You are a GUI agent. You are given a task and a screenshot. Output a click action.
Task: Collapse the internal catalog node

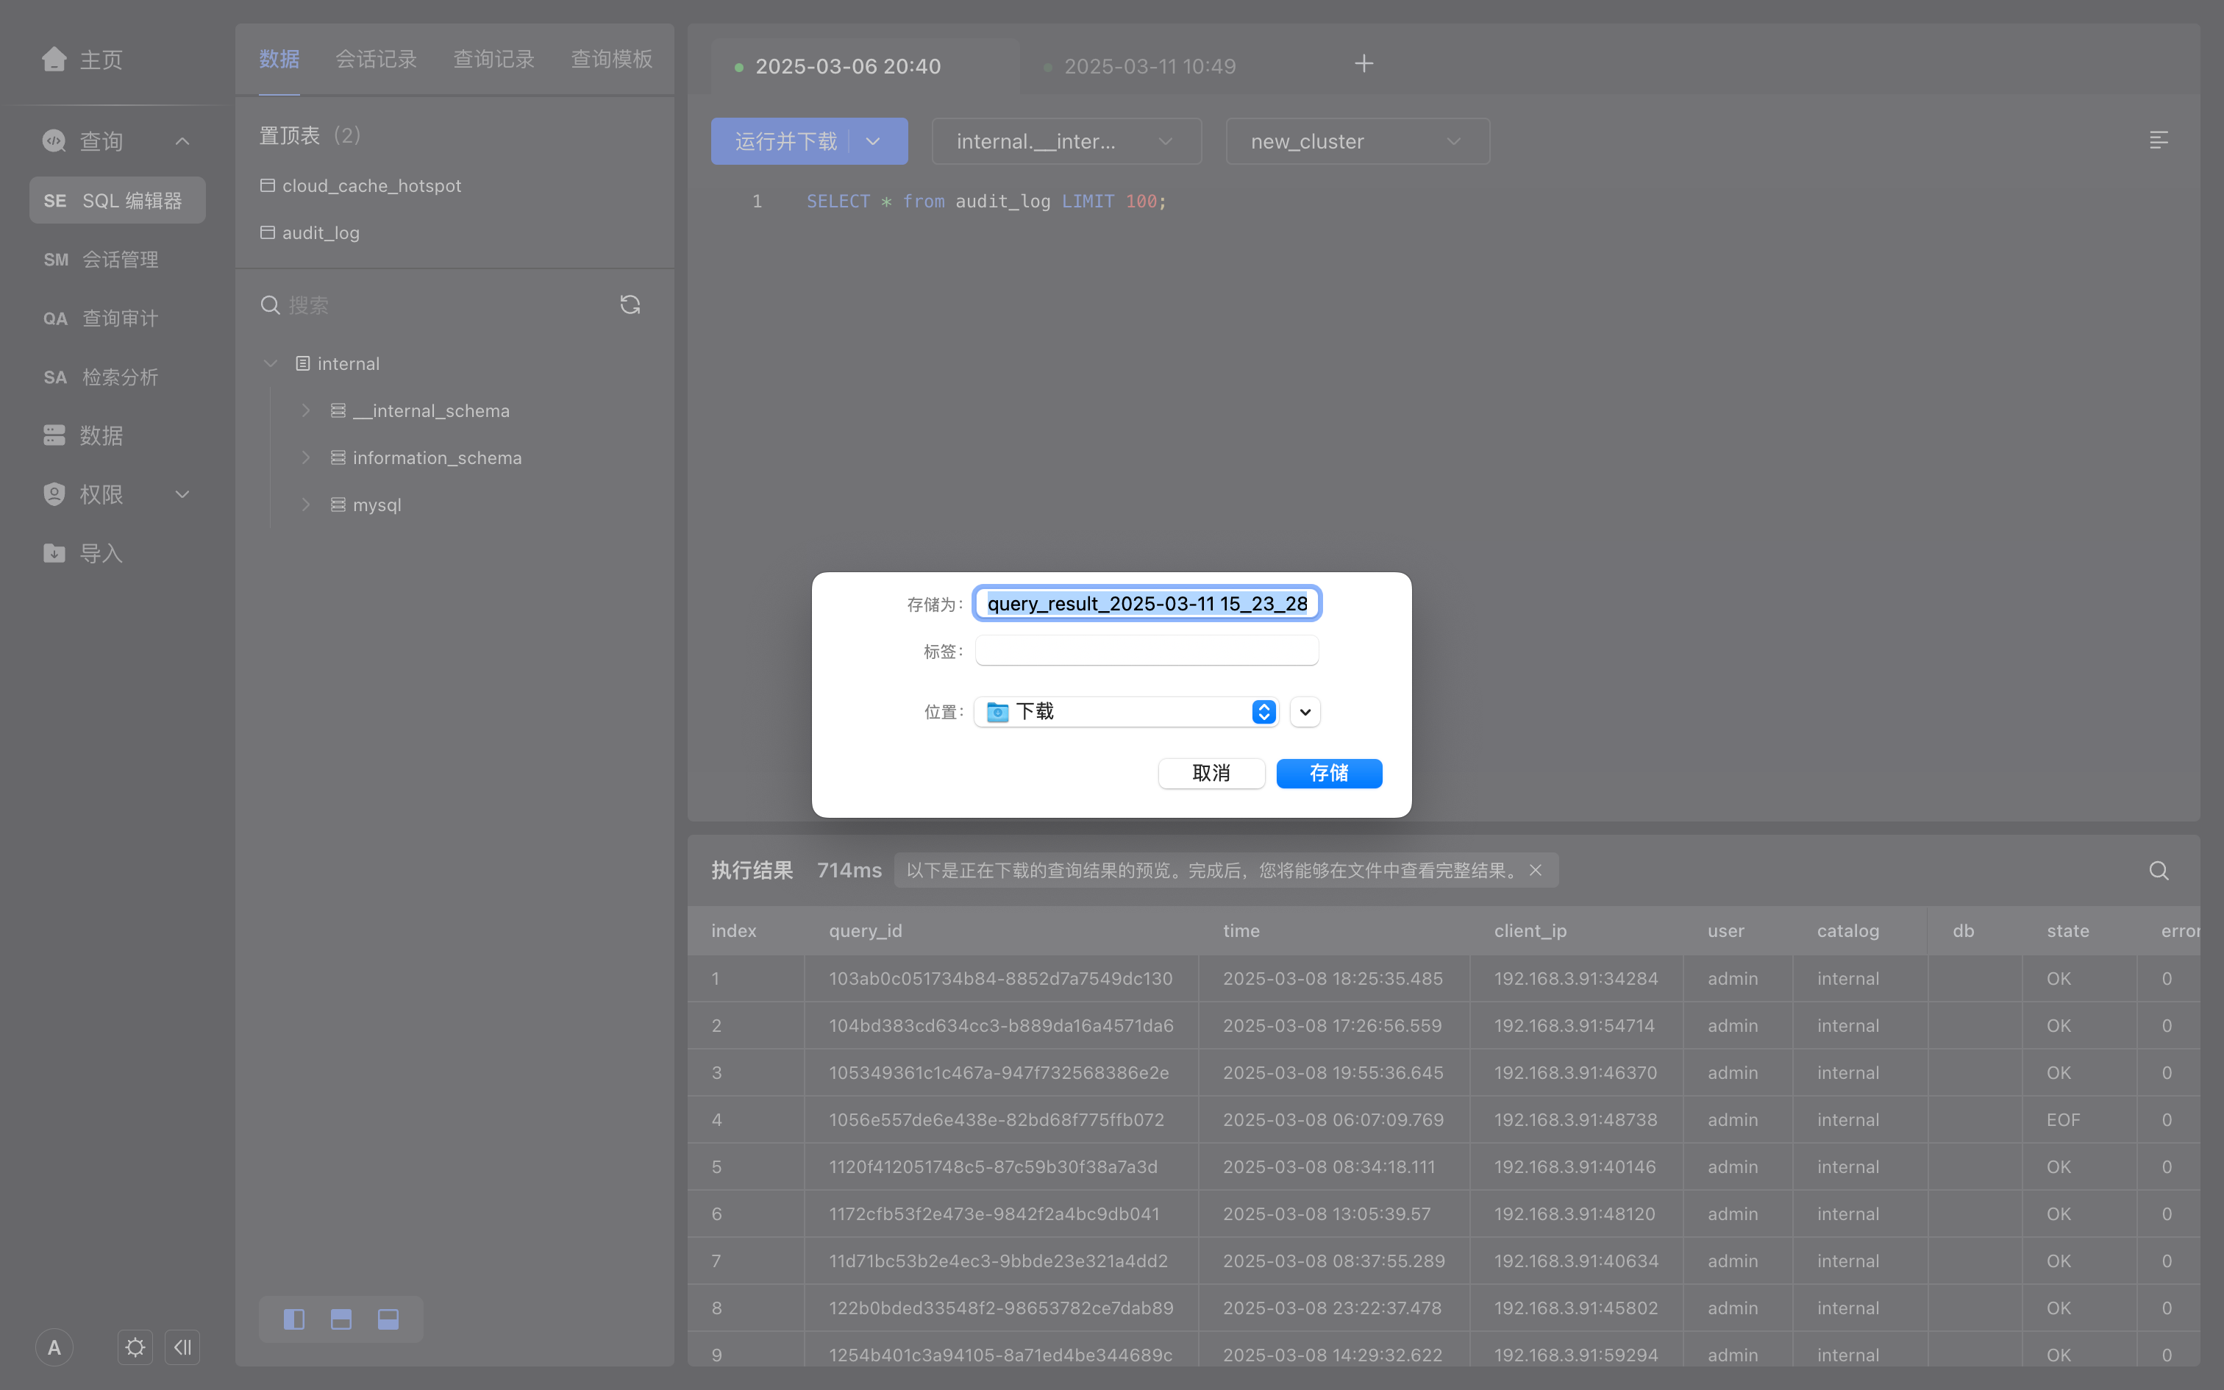[270, 364]
